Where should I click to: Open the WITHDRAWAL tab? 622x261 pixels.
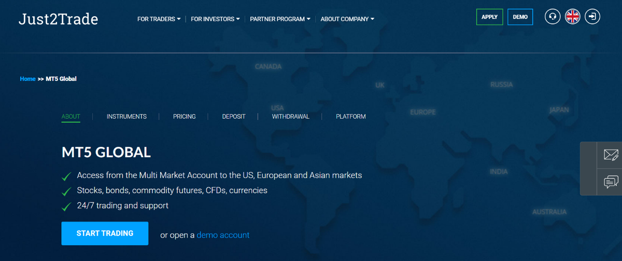[291, 116]
